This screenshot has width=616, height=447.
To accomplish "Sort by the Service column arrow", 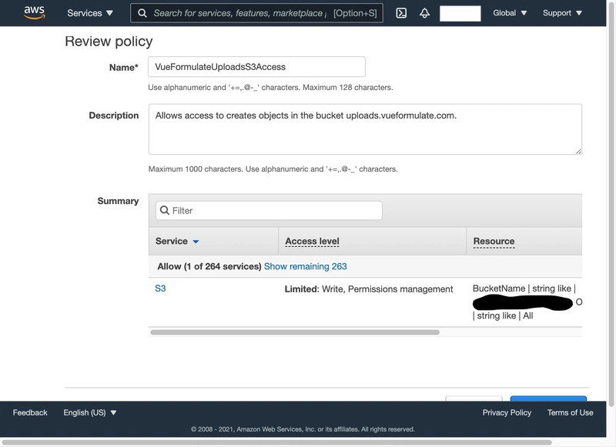I will point(196,242).
